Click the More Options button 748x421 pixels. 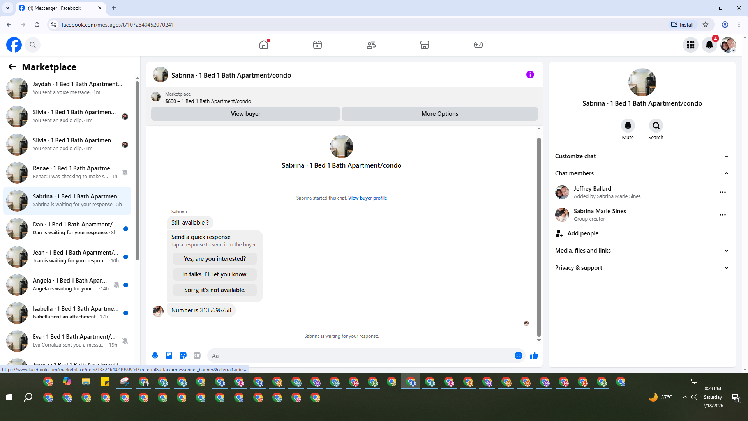coord(440,114)
